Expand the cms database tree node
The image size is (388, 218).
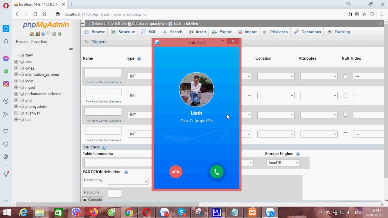click(16, 62)
